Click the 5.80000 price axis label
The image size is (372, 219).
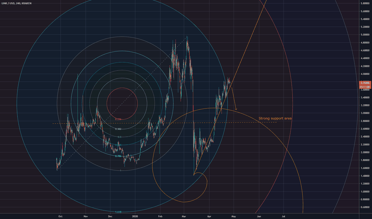(365, 3)
